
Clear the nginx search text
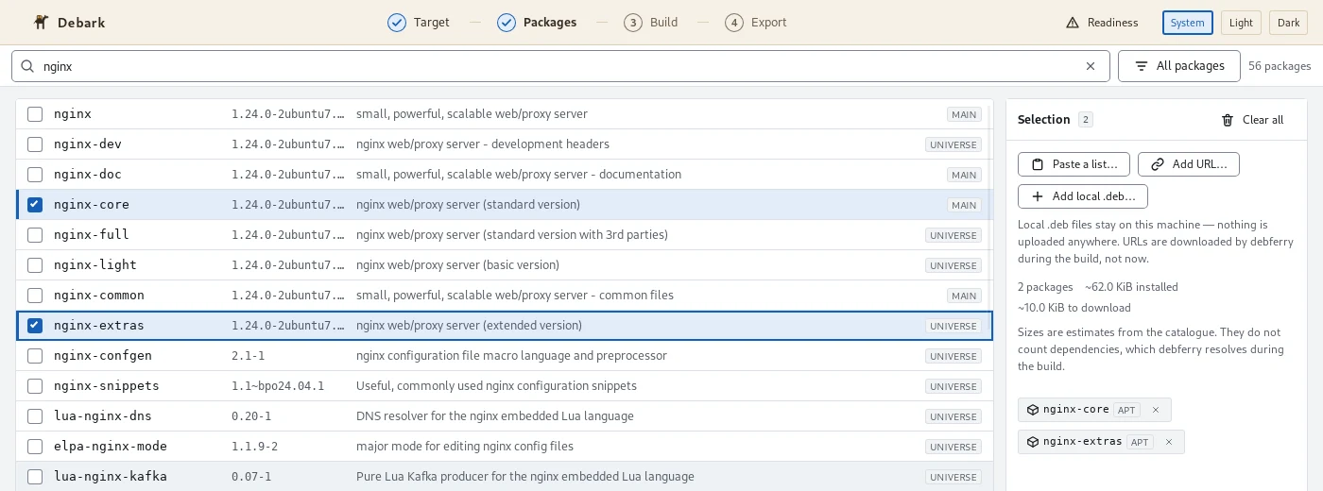click(1091, 66)
